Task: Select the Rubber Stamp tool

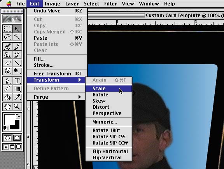Action: (x=7, y=55)
